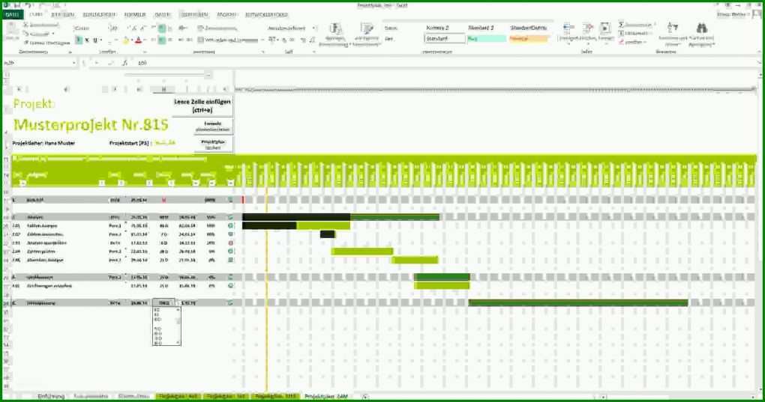Click the Format cells icon

pyautogui.click(x=605, y=28)
